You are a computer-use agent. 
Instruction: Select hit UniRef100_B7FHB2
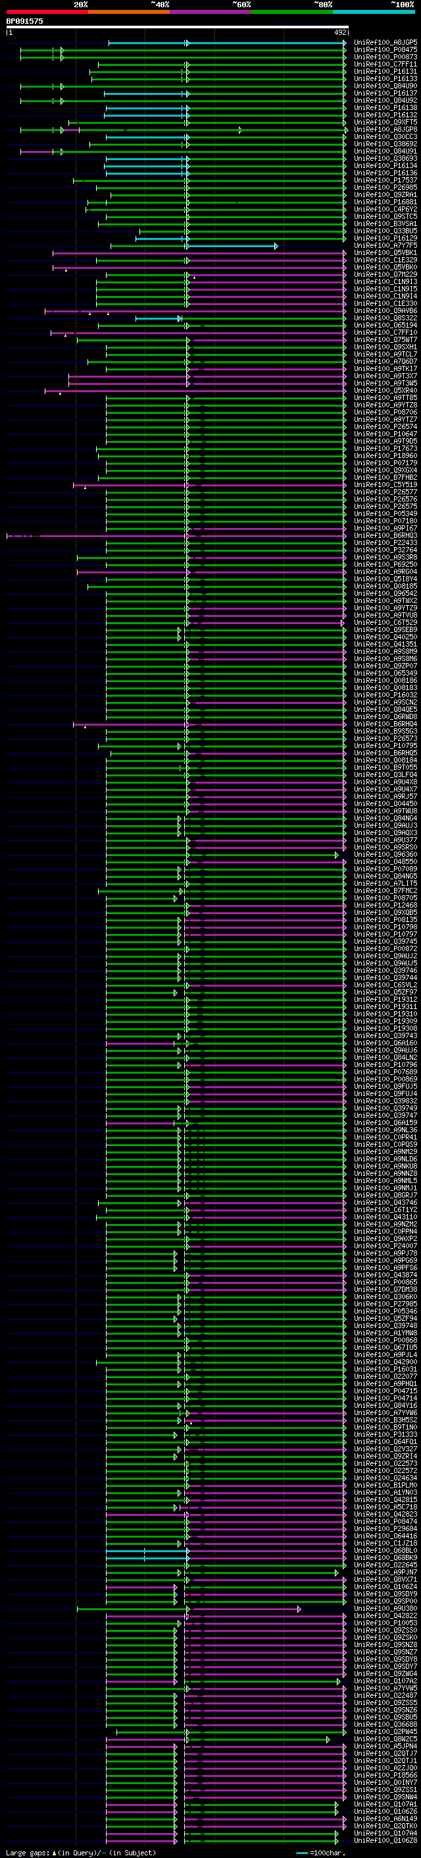coord(385,477)
